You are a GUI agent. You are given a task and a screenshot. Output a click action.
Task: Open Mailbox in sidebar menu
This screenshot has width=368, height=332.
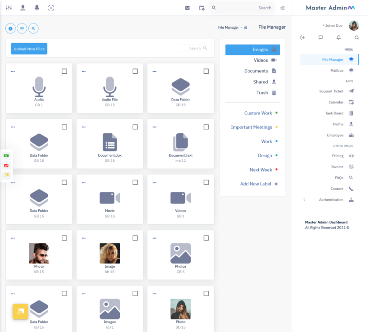click(x=329, y=70)
